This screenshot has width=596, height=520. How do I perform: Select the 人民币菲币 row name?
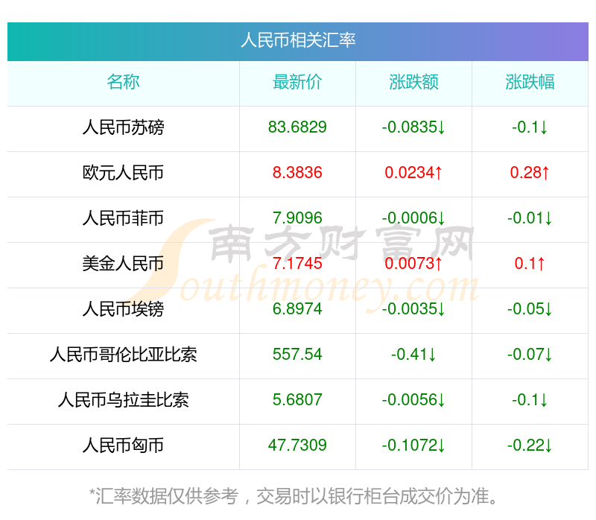123,218
